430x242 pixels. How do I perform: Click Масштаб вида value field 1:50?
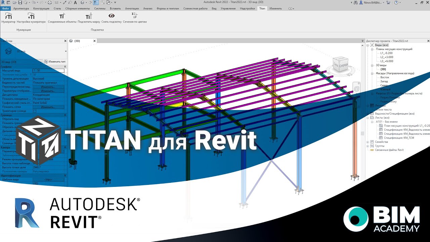pos(48,71)
